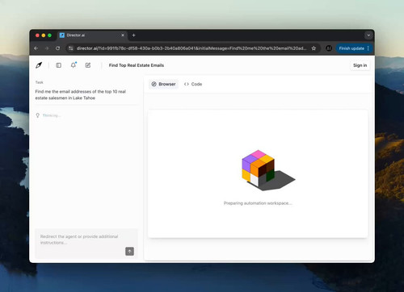The width and height of the screenshot is (404, 292).
Task: Select the Director.ai browser tab
Action: click(92, 35)
